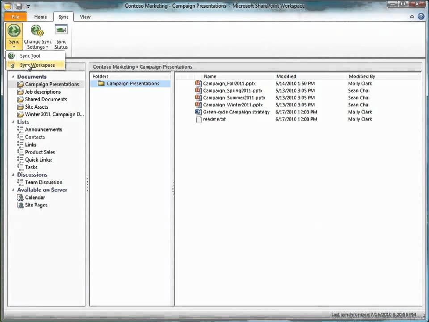Select Campaign_Summer2011.pptx file
Image resolution: width=429 pixels, height=322 pixels.
coord(234,98)
